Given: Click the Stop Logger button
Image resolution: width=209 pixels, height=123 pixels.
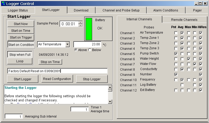Looking at the screenshot, I should click(x=92, y=79).
